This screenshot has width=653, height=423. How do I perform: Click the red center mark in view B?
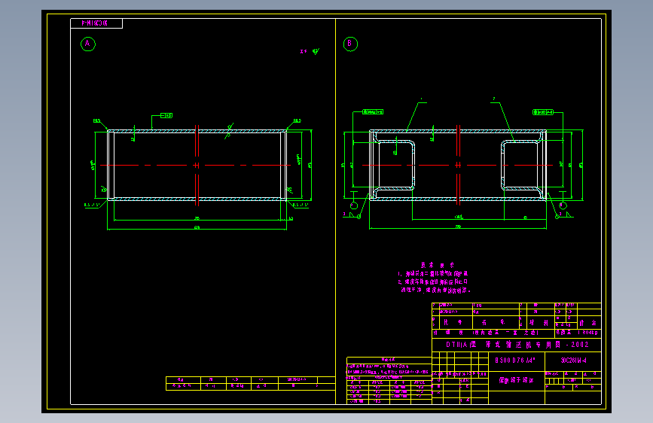tap(458, 166)
